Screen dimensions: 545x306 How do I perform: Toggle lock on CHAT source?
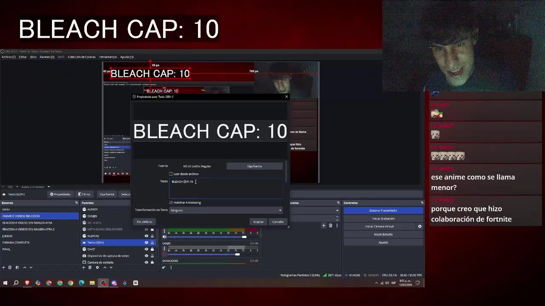pos(152,249)
